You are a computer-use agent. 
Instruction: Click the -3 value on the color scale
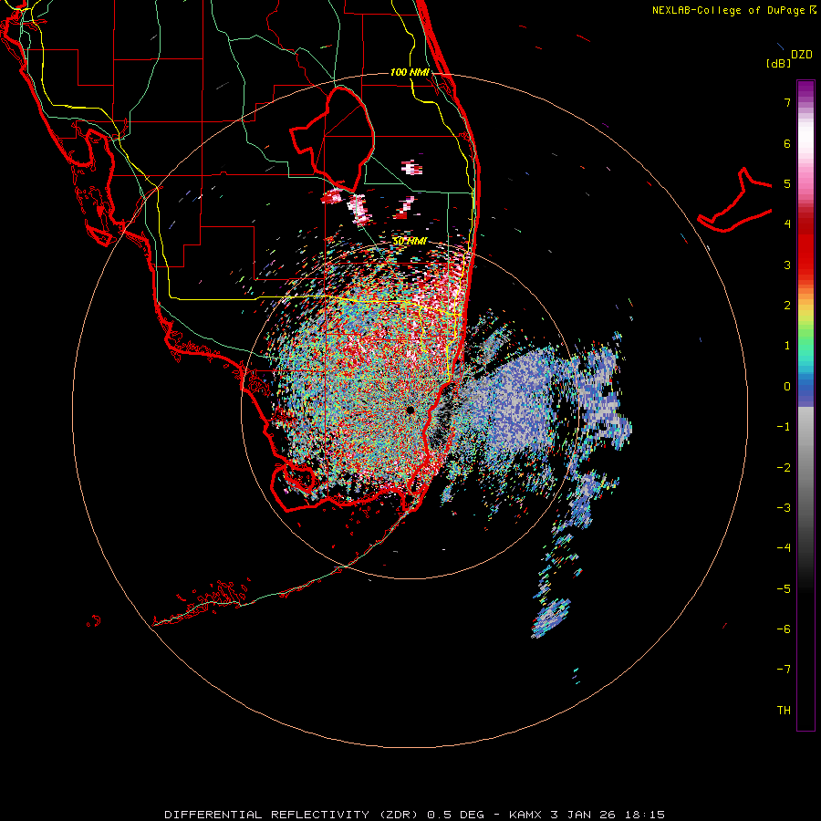coord(784,507)
